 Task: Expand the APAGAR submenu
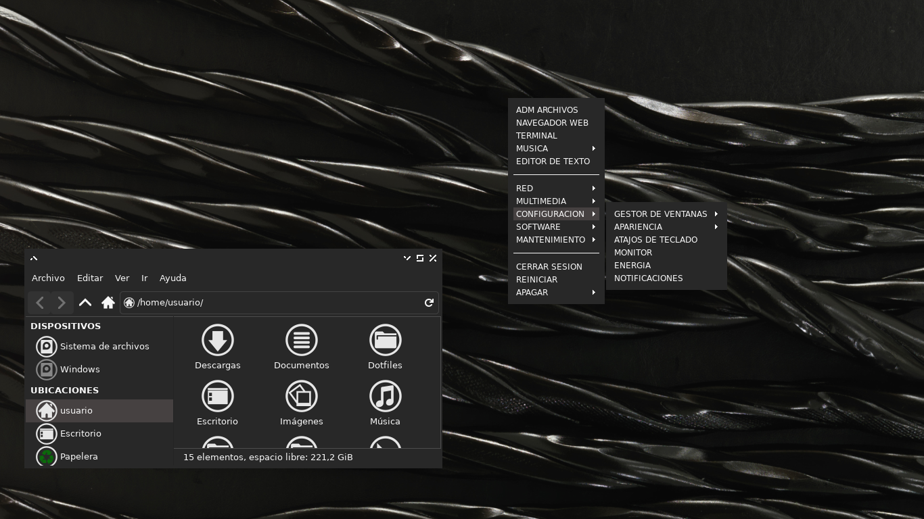[x=556, y=293]
